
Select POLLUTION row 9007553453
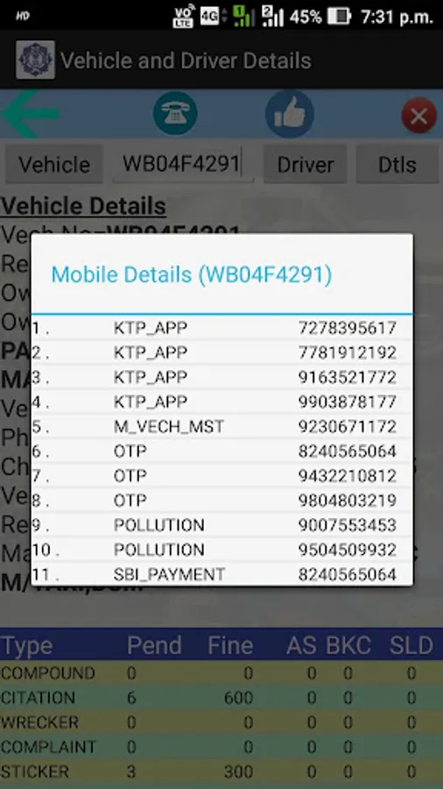click(221, 525)
